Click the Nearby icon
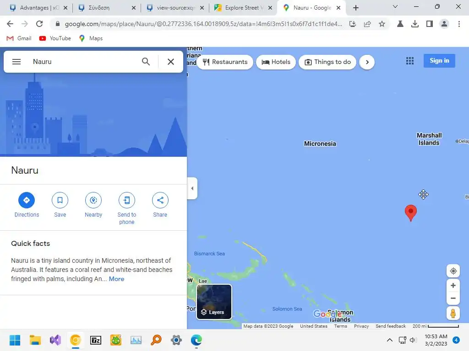469x351 pixels. 93,200
